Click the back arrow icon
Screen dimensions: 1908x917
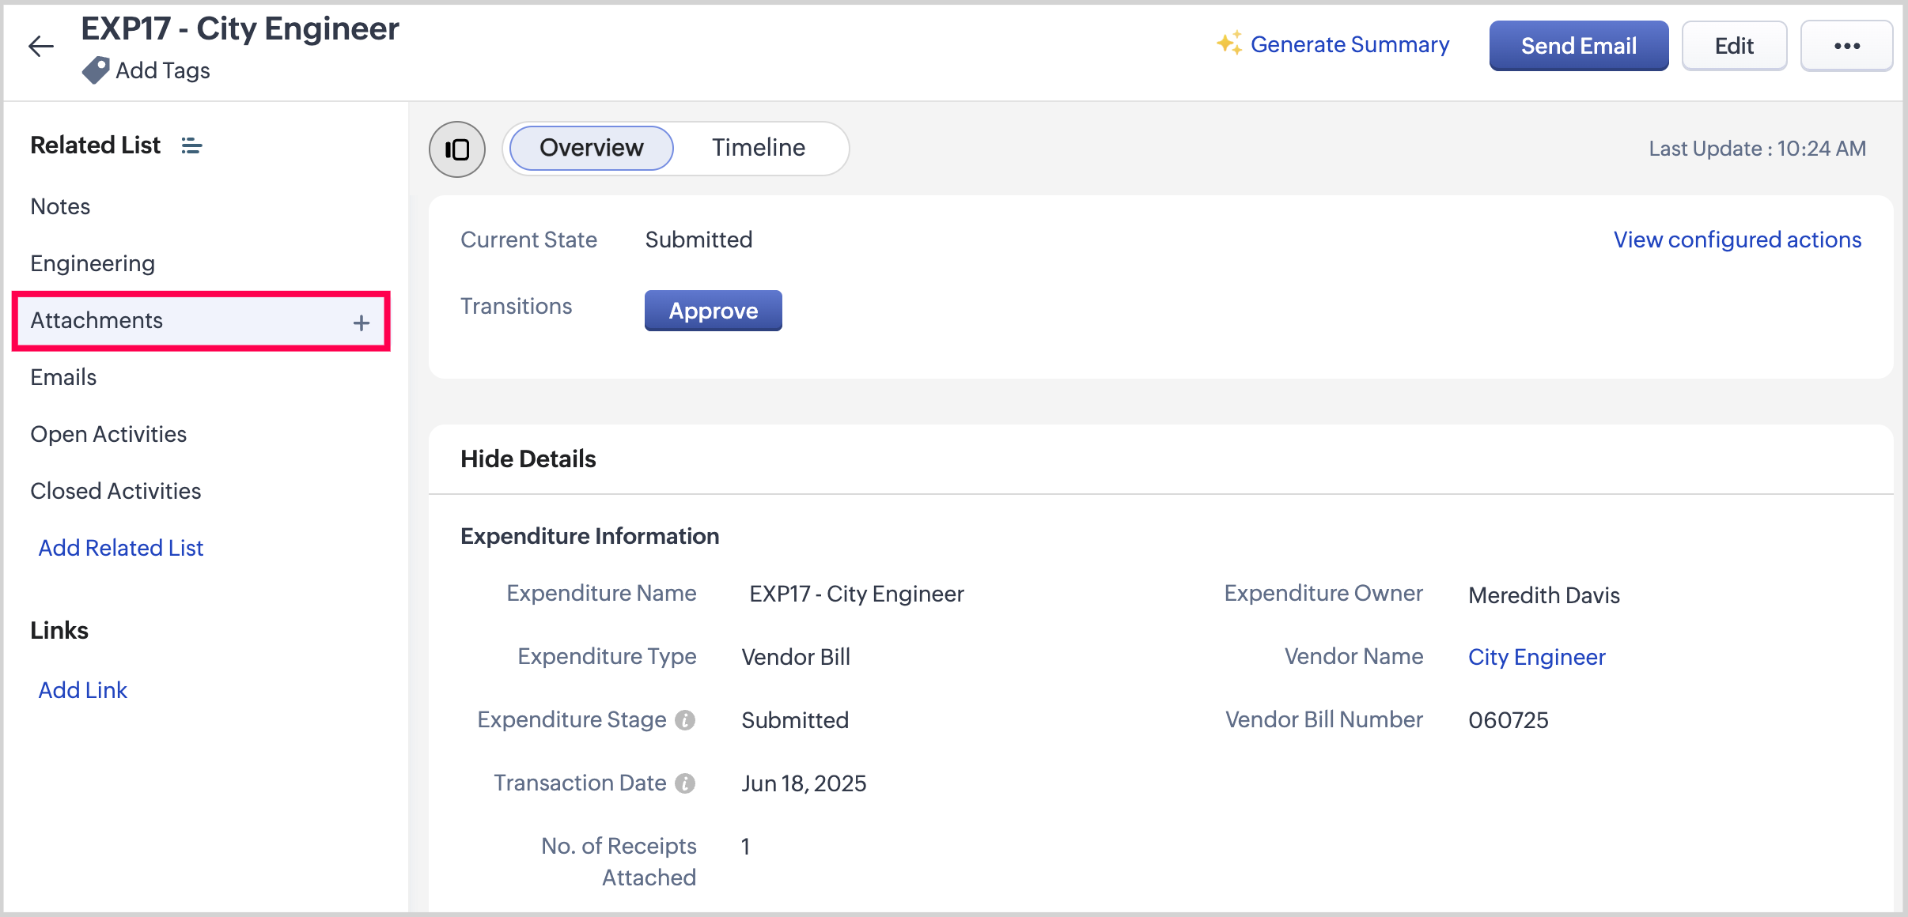(x=40, y=47)
